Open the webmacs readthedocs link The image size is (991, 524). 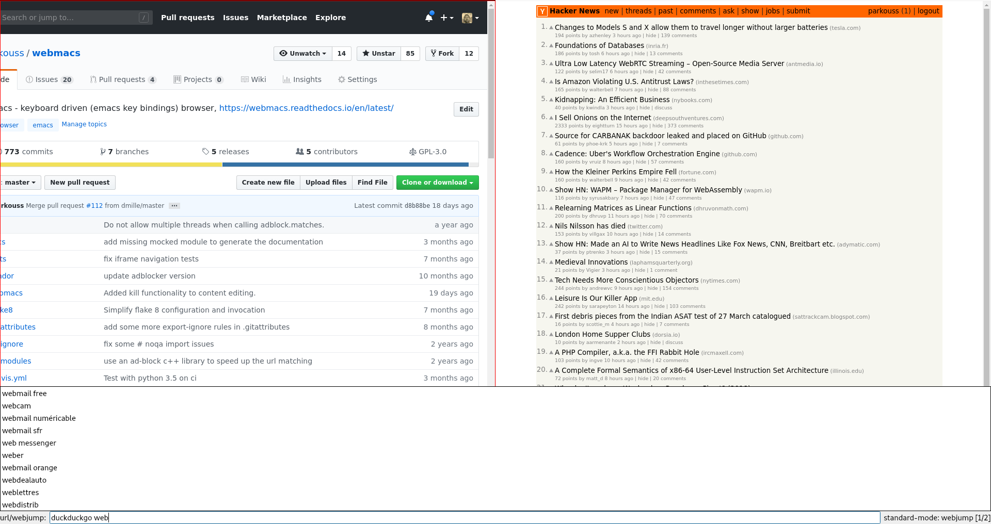coord(306,108)
